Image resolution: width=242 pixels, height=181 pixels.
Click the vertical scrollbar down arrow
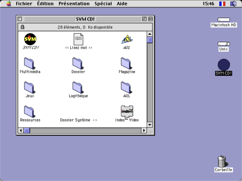click(x=150, y=125)
